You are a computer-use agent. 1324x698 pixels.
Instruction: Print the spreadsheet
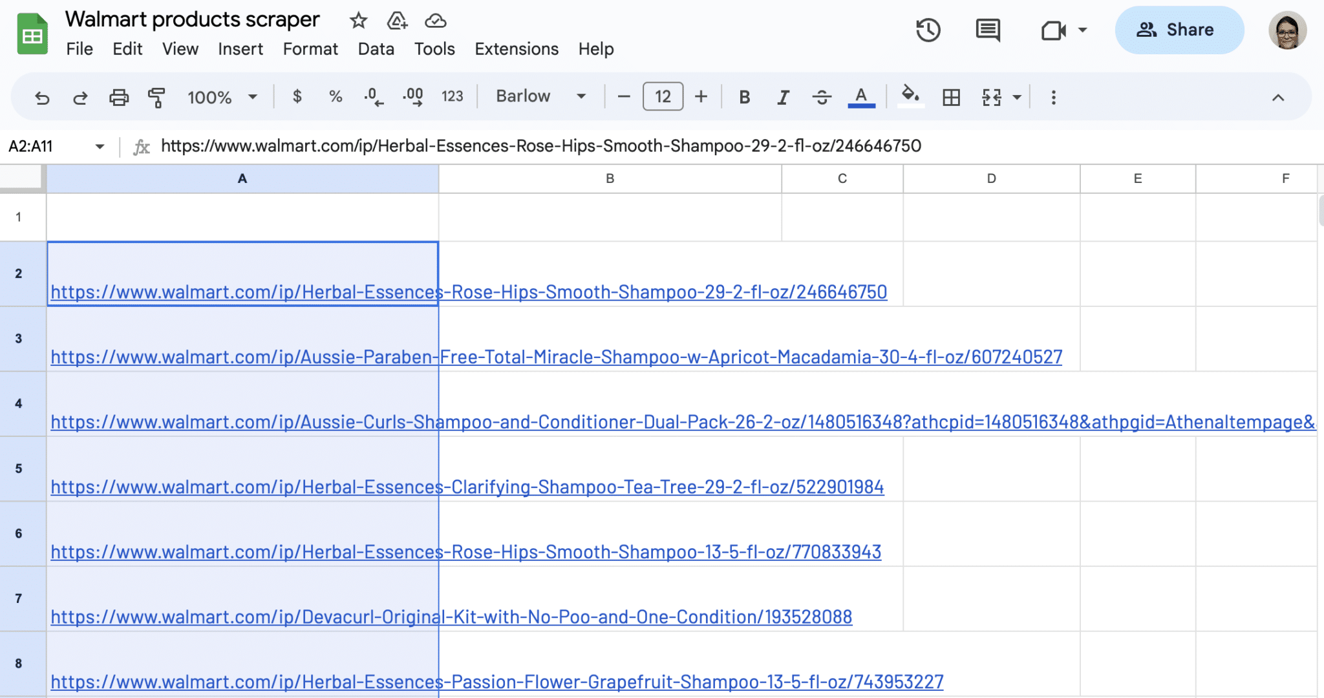click(119, 97)
